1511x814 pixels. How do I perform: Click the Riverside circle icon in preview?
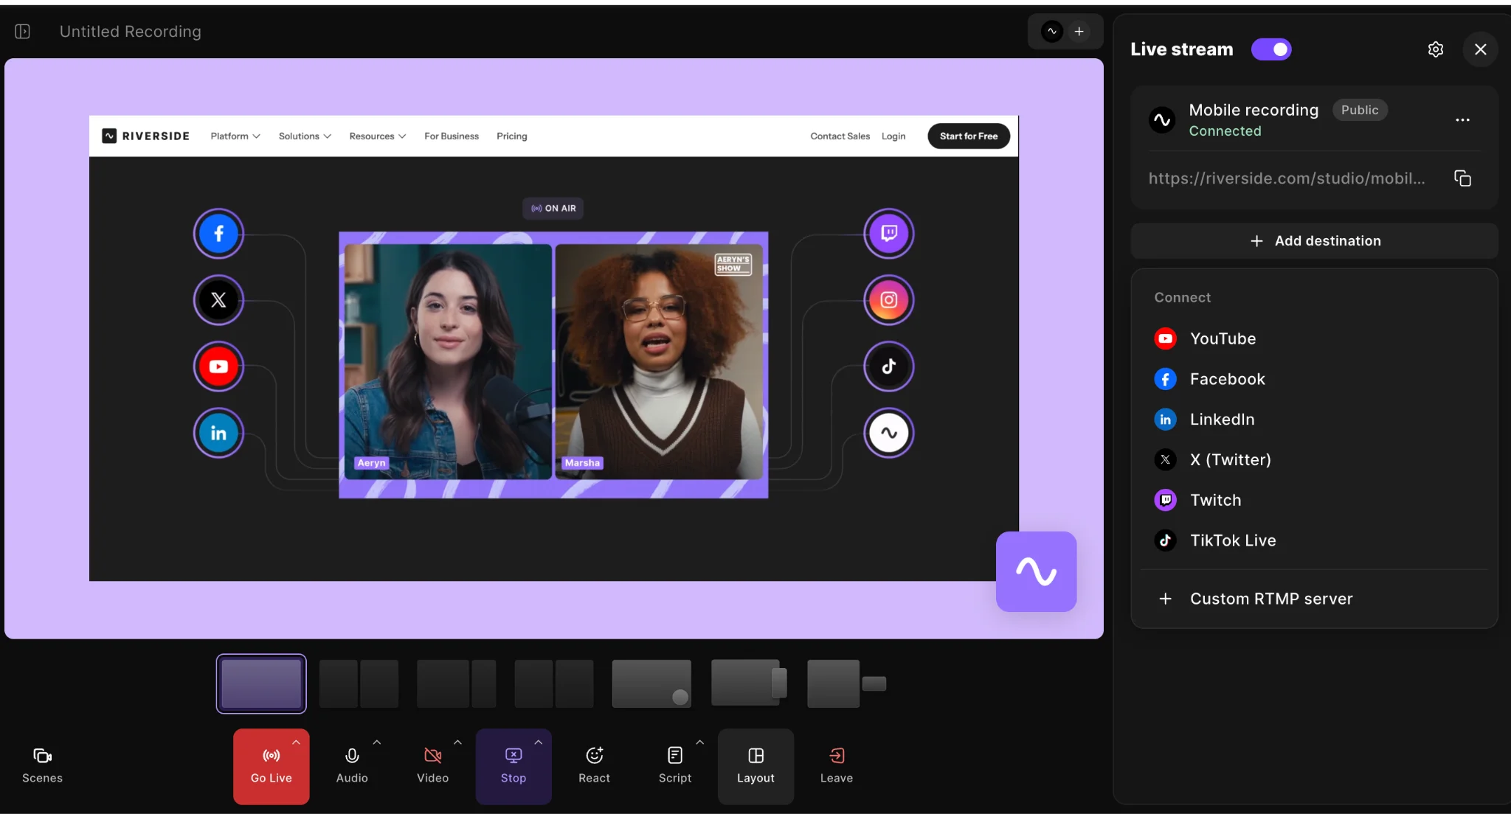click(x=889, y=433)
